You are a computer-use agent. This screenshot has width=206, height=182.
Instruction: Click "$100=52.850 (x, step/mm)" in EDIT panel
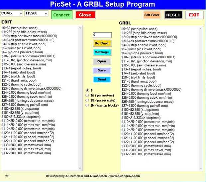point(20,109)
